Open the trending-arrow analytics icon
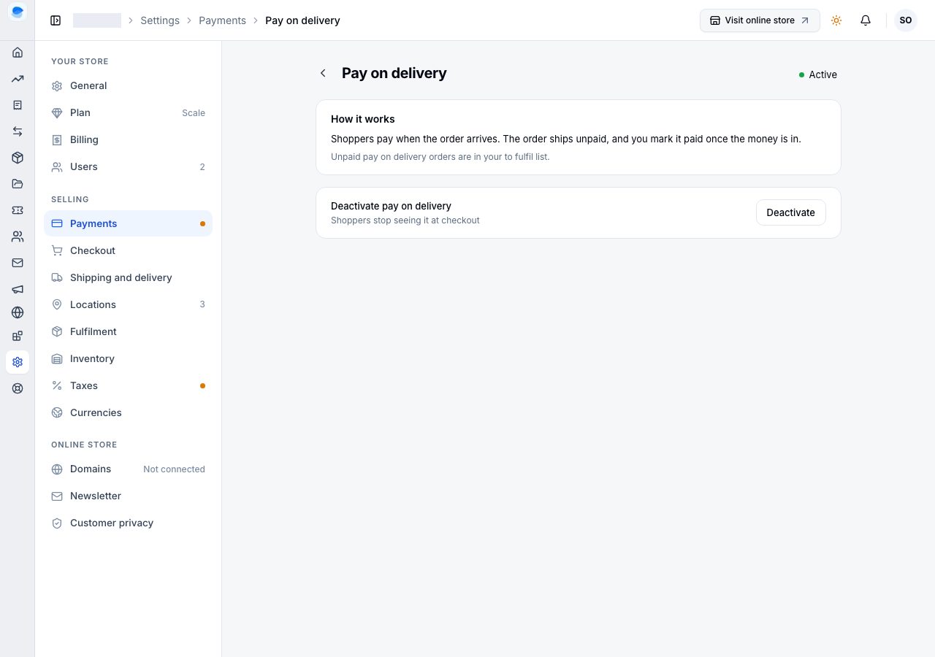Screen dimensions: 935x657 18,79
